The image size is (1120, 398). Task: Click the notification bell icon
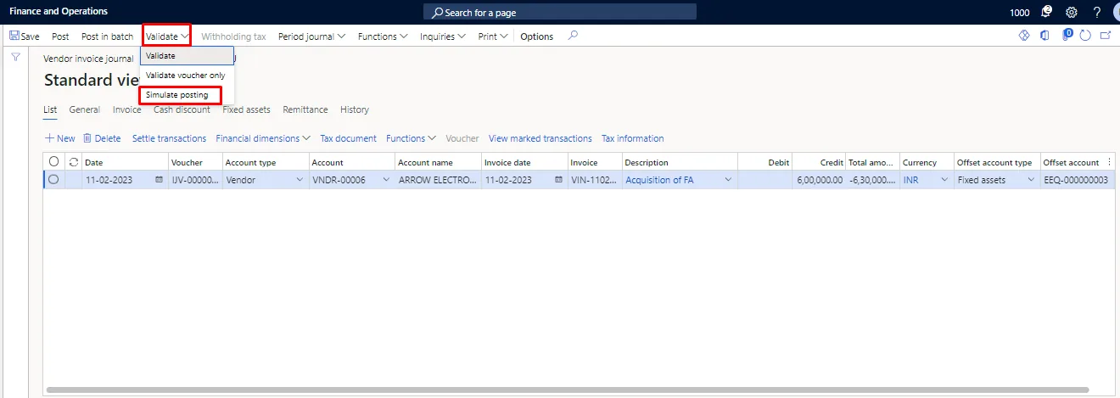click(x=1046, y=12)
